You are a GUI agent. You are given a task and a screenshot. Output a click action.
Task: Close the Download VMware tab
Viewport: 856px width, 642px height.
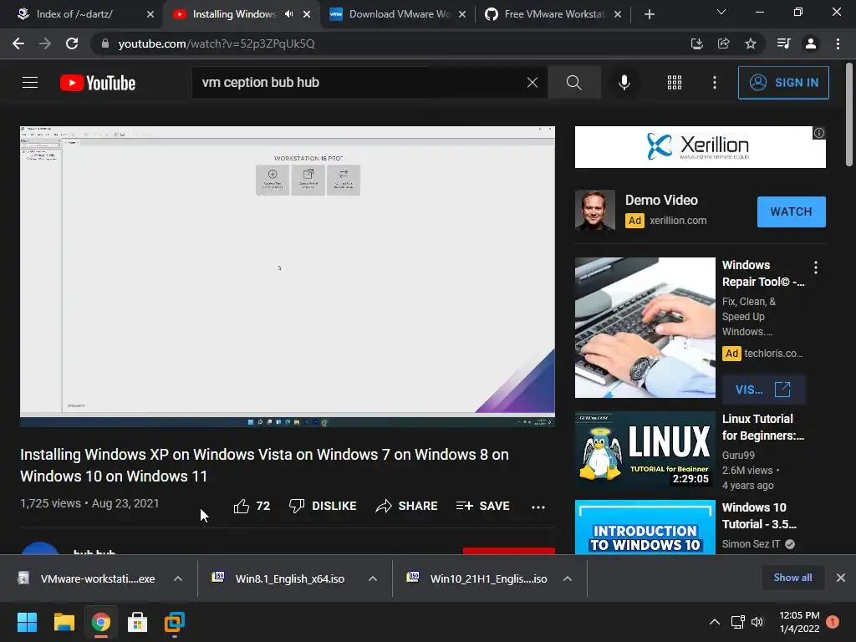tap(462, 14)
